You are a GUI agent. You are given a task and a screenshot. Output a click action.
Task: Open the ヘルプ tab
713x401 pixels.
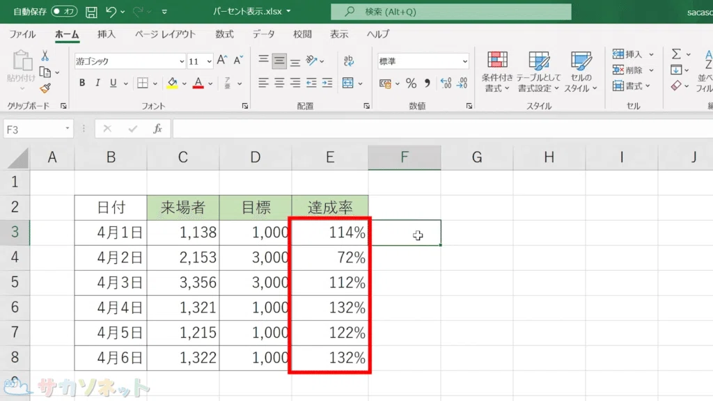[x=378, y=34]
